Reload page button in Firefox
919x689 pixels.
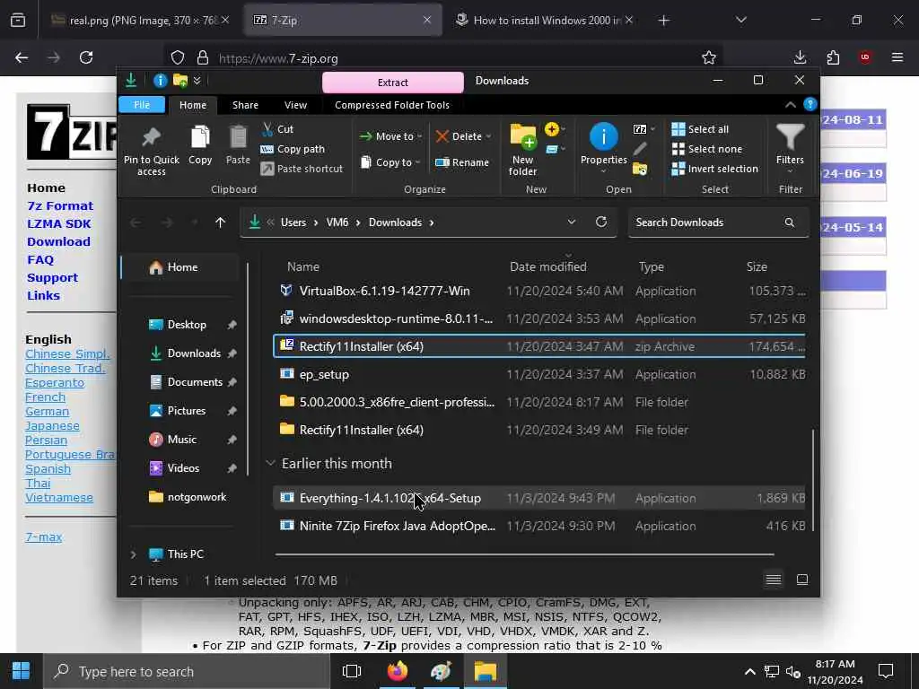(x=86, y=57)
